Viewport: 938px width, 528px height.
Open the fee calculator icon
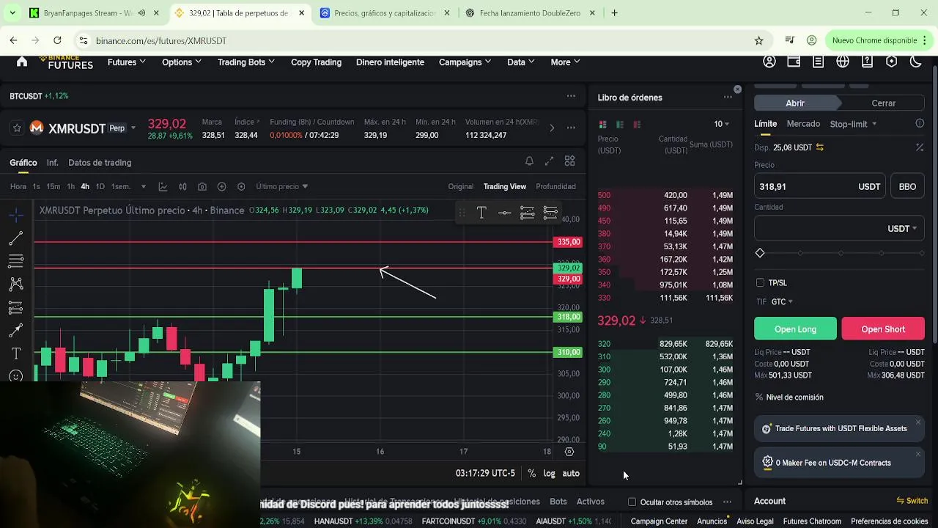click(920, 147)
